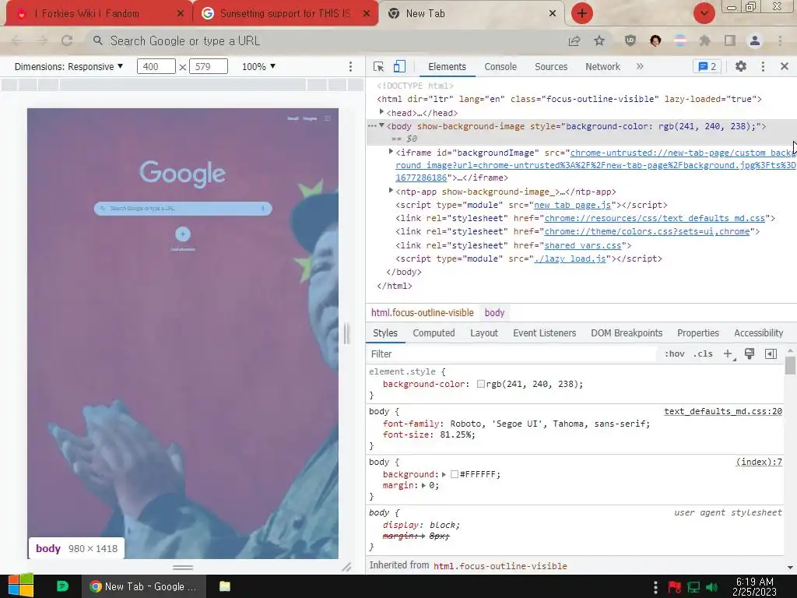This screenshot has width=797, height=598.
Task: Open device toolbar more options menu
Action: 350,67
